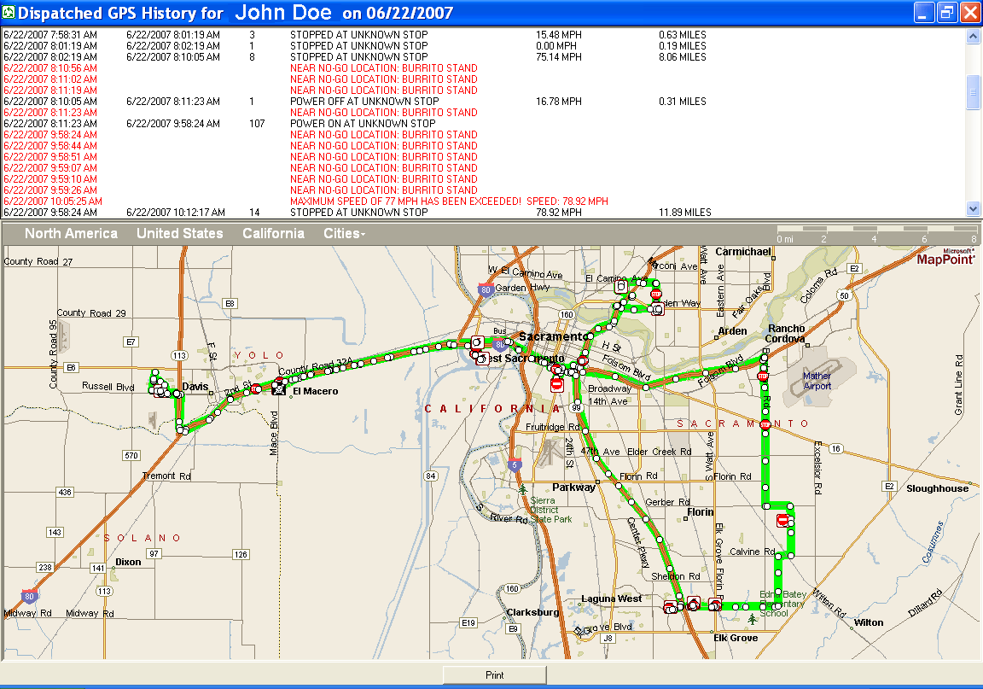Select the stop sign marker on 2nd St
Viewport: 983px width, 689px height.
(x=256, y=389)
